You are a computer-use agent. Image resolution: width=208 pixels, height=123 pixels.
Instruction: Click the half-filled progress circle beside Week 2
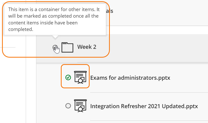[x=55, y=47]
